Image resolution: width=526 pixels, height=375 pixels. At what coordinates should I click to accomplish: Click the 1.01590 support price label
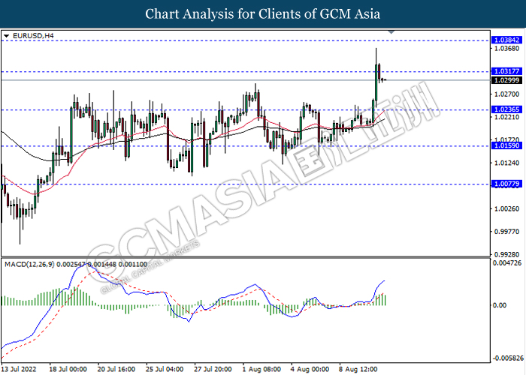[506, 145]
